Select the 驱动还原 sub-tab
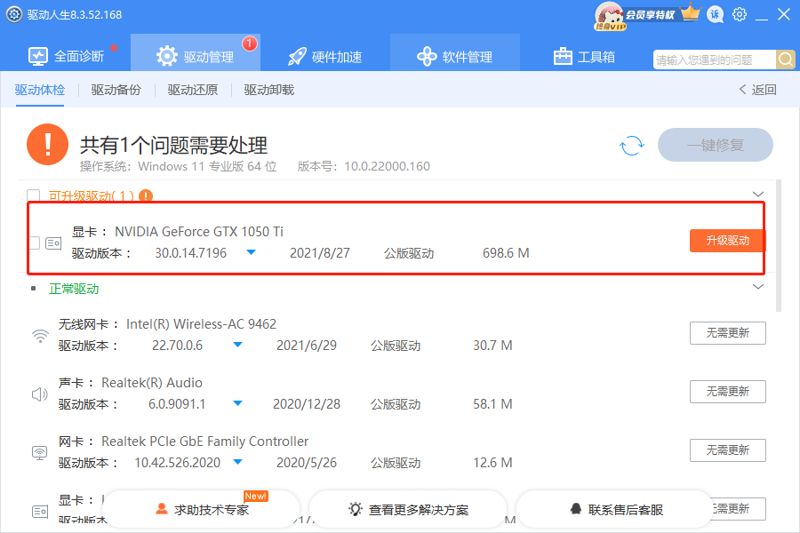The width and height of the screenshot is (800, 533). 192,90
